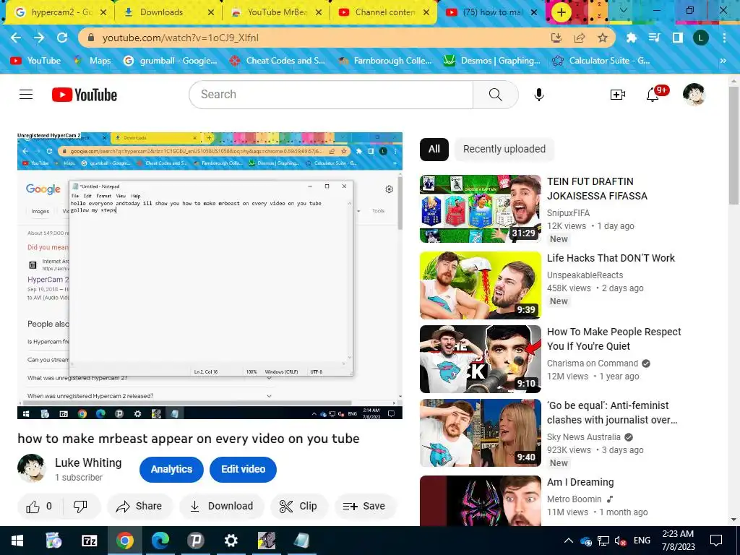Show more bookmarks with the chevron
The width and height of the screenshot is (740, 555).
click(723, 61)
